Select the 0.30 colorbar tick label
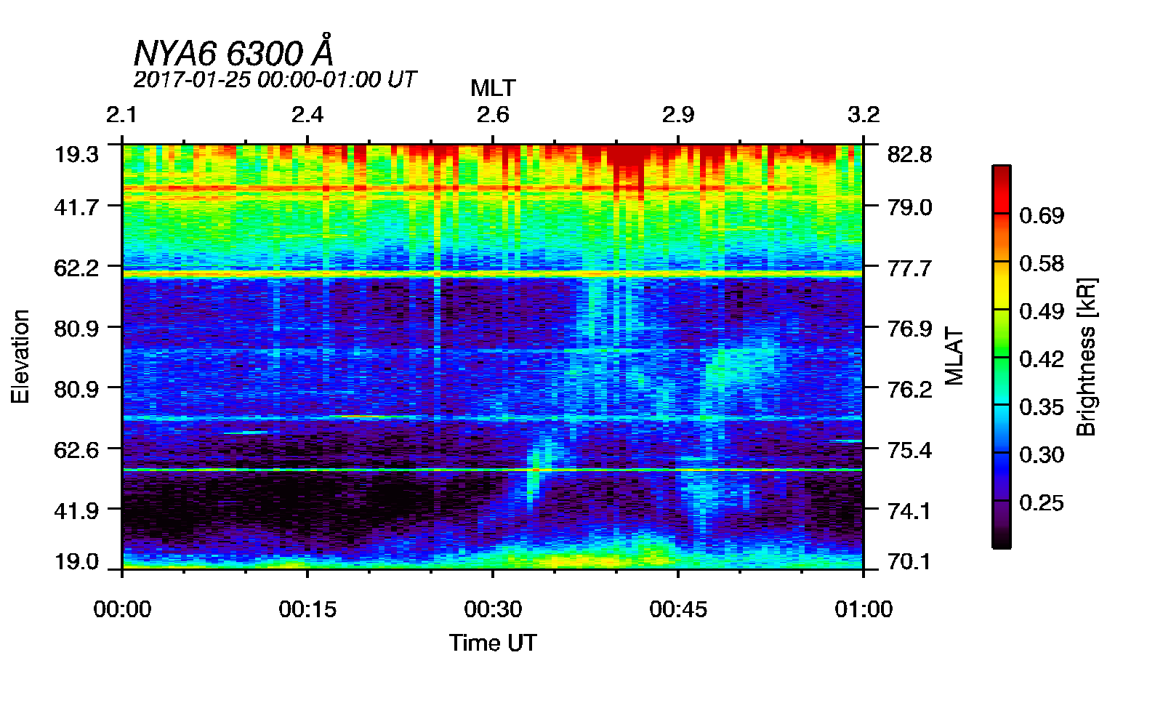 click(1042, 454)
